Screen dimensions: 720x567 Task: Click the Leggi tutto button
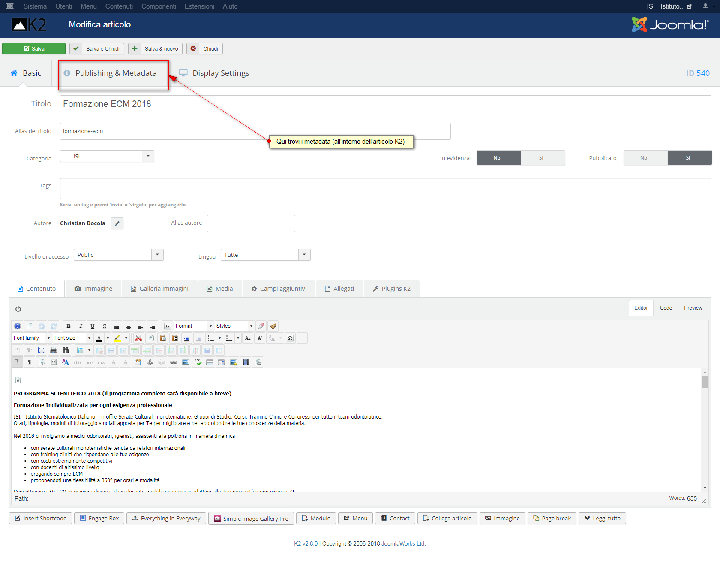pyautogui.click(x=603, y=518)
